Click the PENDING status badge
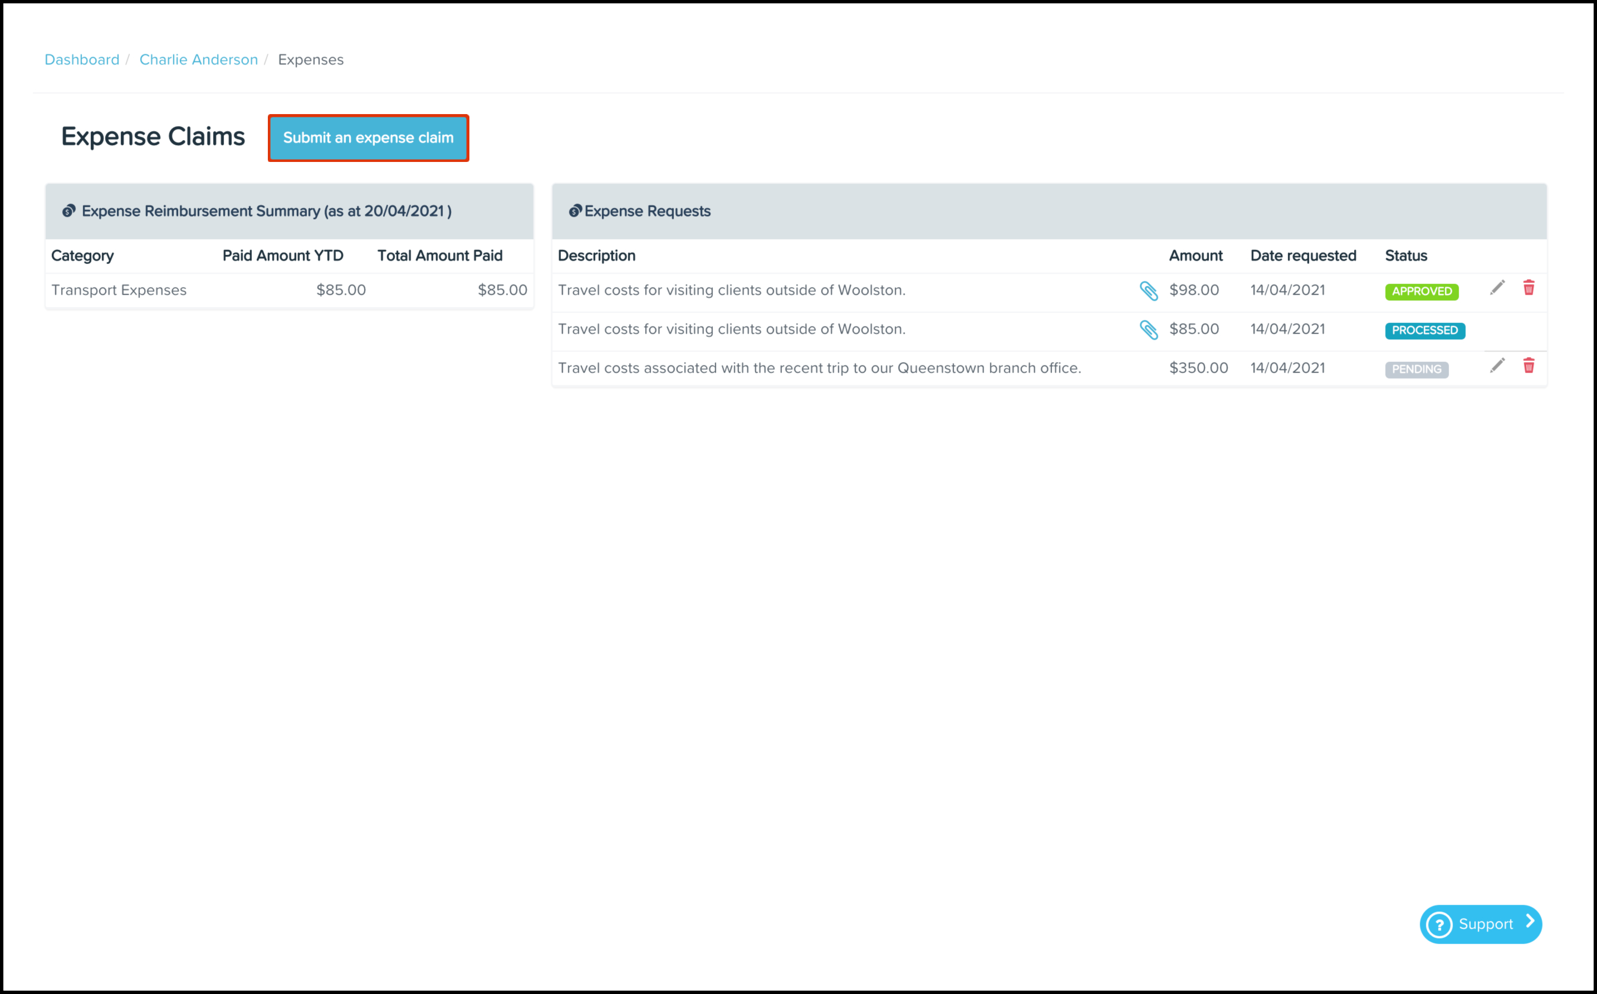This screenshot has width=1597, height=994. (1416, 370)
